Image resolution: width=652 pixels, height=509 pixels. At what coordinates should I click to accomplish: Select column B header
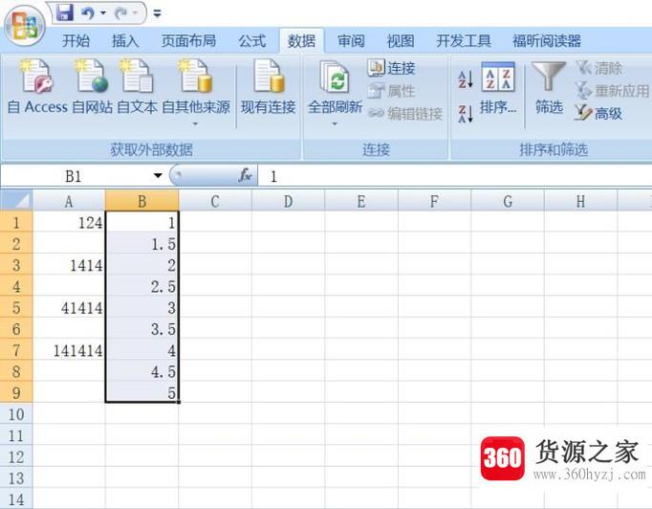(x=142, y=202)
